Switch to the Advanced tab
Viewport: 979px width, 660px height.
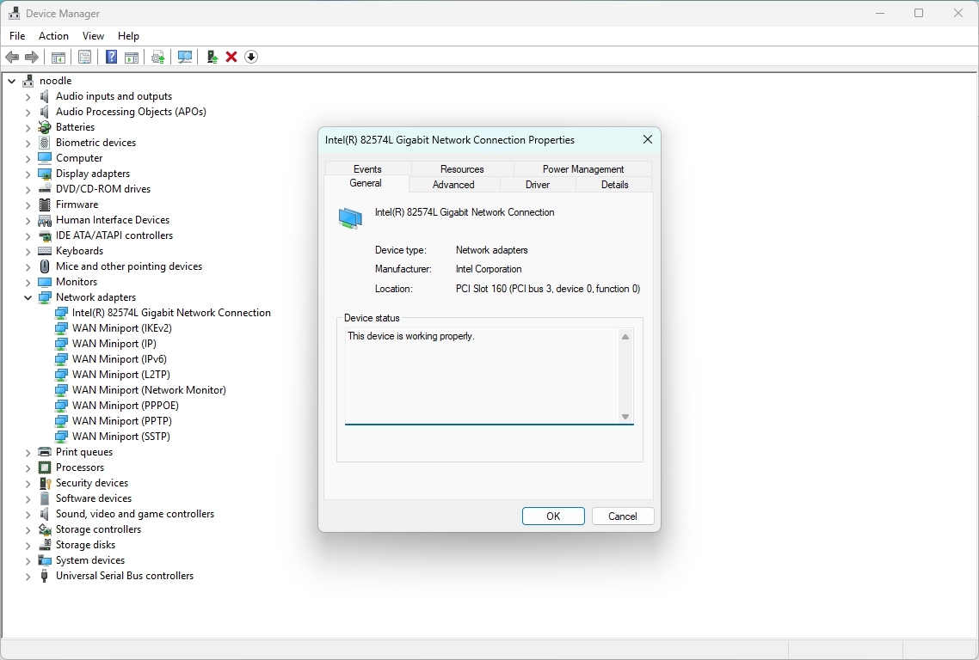pos(453,185)
